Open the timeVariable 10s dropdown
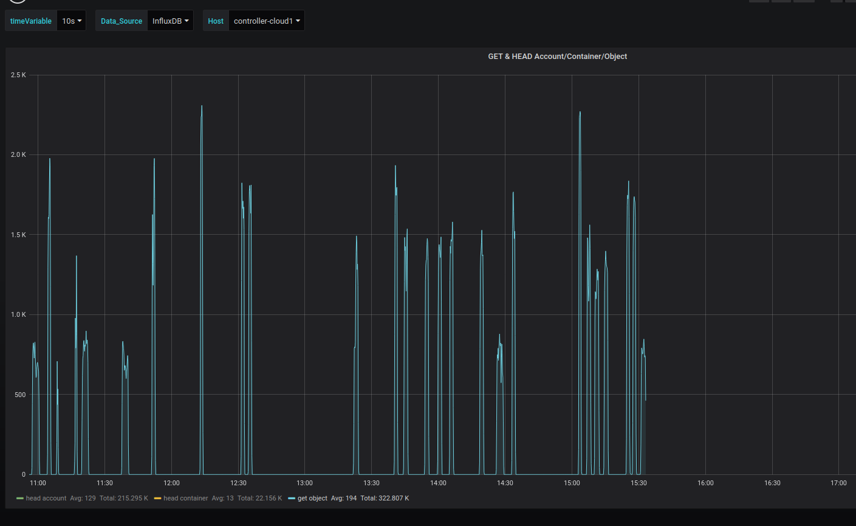Image resolution: width=856 pixels, height=526 pixels. [72, 21]
